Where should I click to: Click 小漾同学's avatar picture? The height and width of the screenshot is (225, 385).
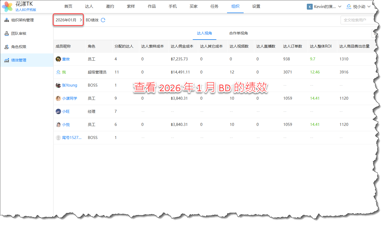pyautogui.click(x=58, y=98)
